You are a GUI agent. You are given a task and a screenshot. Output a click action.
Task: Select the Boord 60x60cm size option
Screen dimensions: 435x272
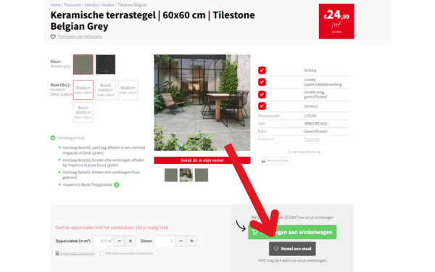[105, 90]
